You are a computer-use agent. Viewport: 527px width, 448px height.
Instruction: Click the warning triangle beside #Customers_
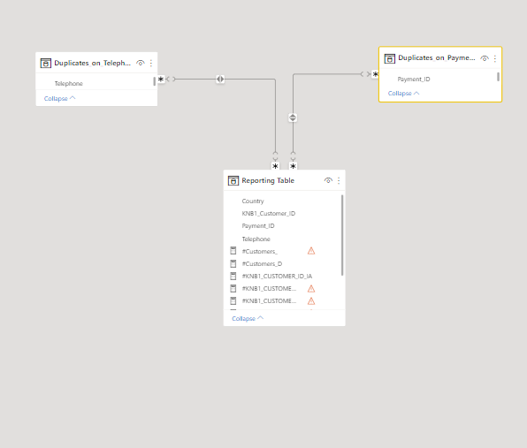[311, 251]
